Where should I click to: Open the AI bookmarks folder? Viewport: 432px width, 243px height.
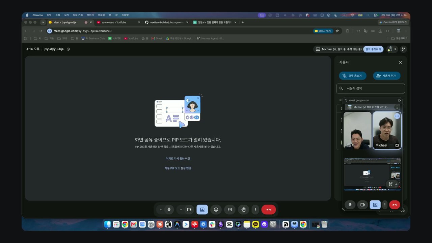(37, 38)
